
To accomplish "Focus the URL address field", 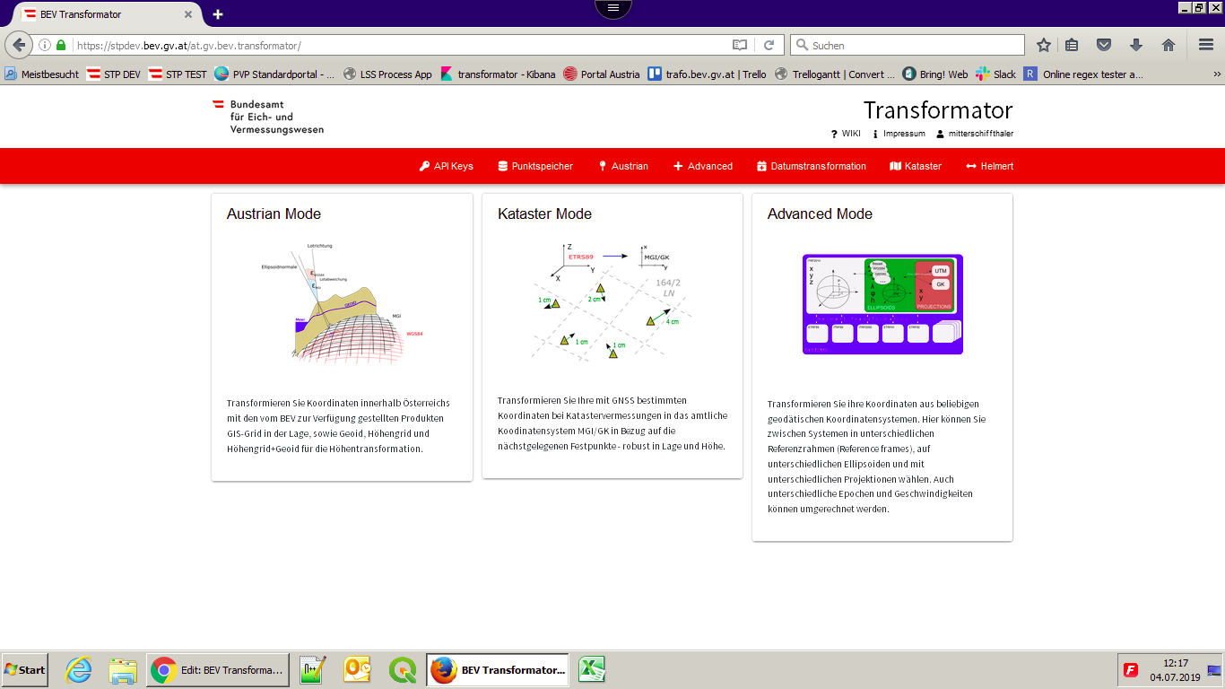I will click(x=399, y=45).
